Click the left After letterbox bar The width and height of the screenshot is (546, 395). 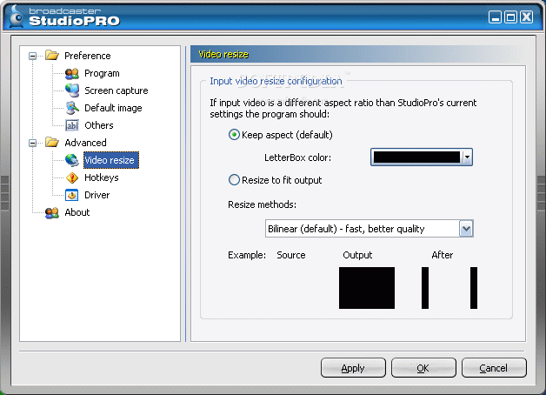425,288
